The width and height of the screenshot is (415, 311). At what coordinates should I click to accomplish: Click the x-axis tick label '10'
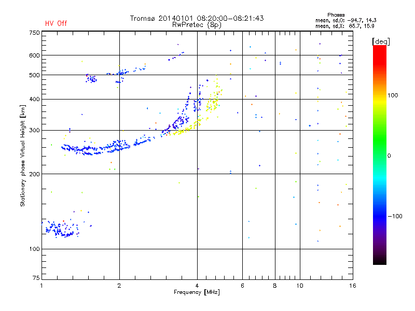coord(300,286)
